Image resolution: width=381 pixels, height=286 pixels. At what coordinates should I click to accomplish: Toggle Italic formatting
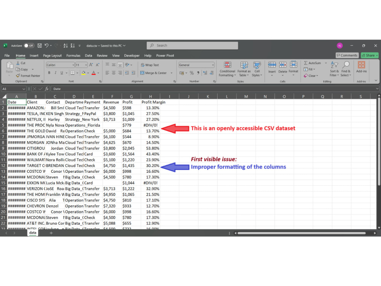pos(55,73)
